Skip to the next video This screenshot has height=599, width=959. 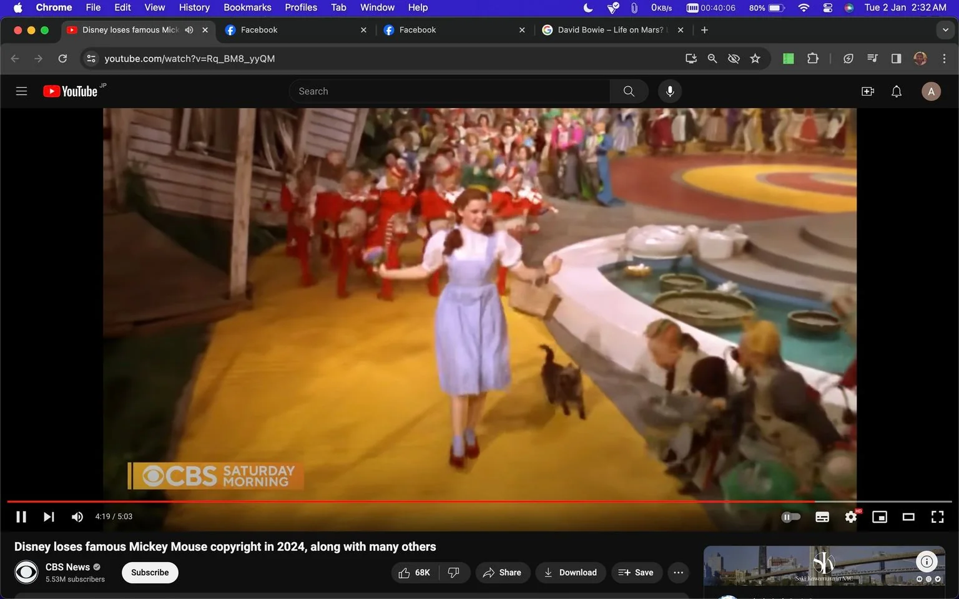coord(49,517)
